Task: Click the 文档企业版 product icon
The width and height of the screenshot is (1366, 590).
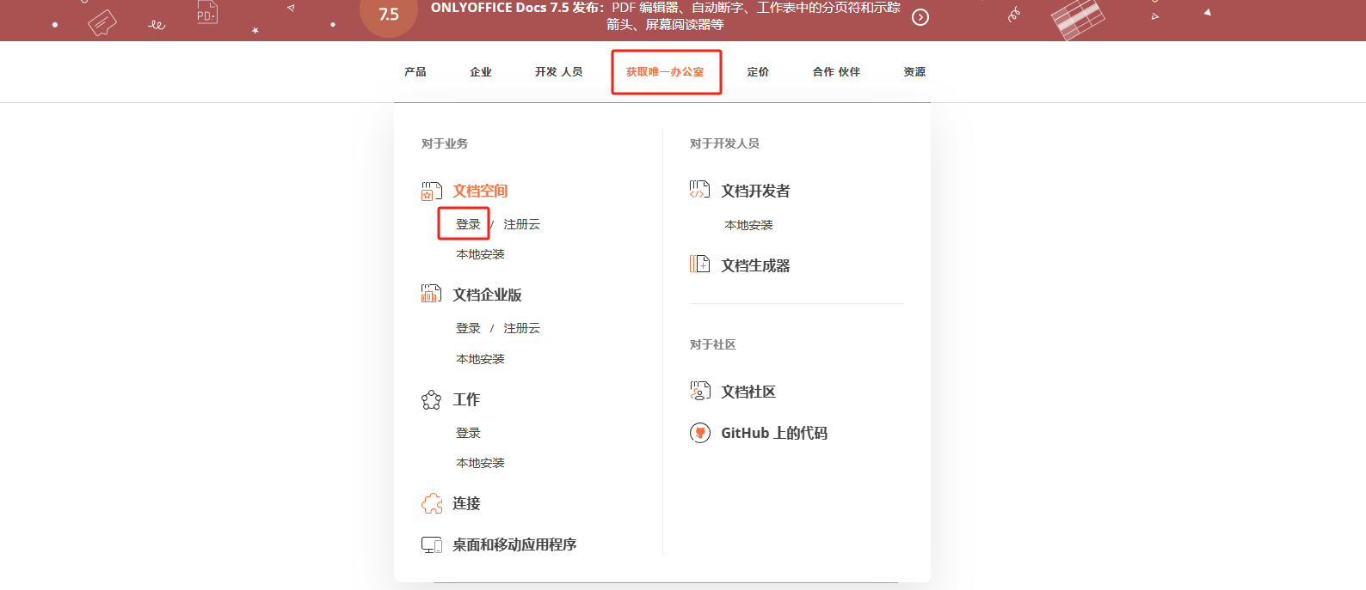Action: tap(431, 294)
